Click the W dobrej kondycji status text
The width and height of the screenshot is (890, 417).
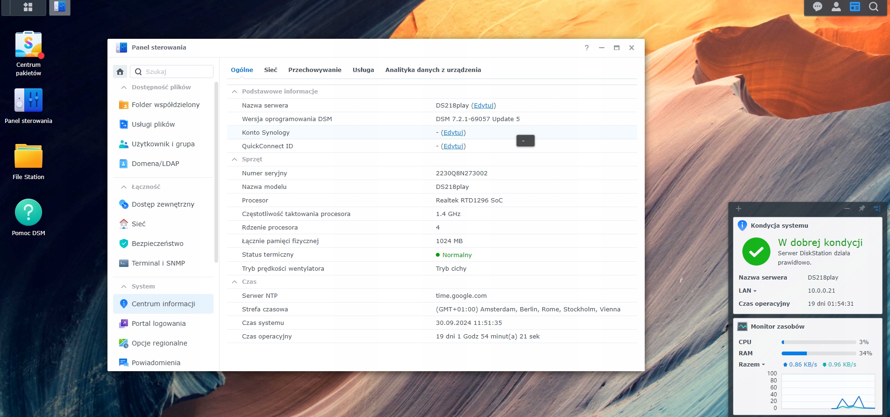click(x=820, y=243)
